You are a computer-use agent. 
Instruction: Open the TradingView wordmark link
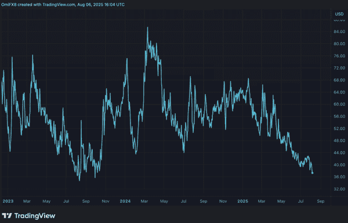(35, 215)
